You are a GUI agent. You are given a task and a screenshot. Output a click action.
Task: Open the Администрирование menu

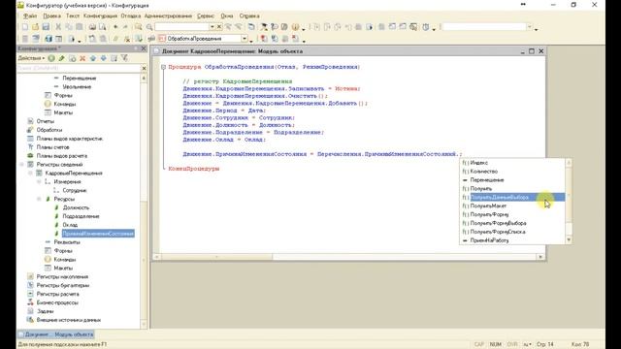coord(168,16)
